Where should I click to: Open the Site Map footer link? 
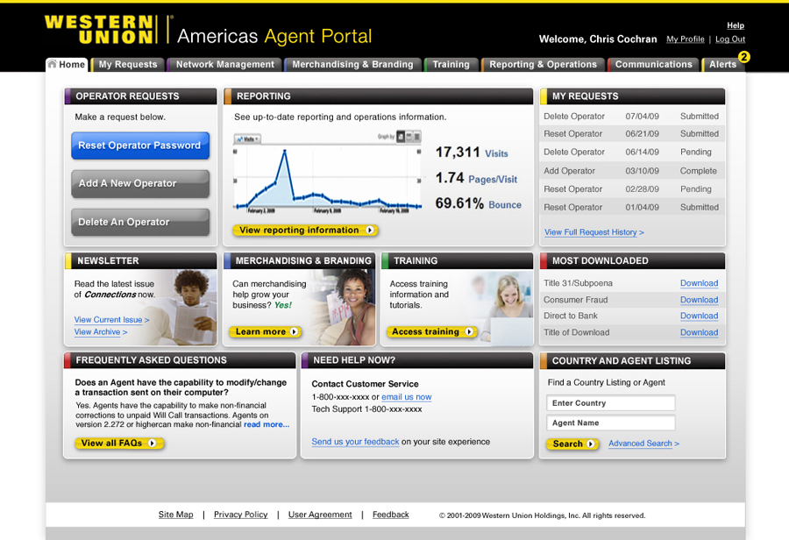coord(175,515)
